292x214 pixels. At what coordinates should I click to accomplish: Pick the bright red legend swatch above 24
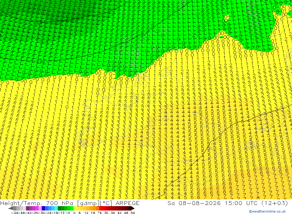point(101,208)
